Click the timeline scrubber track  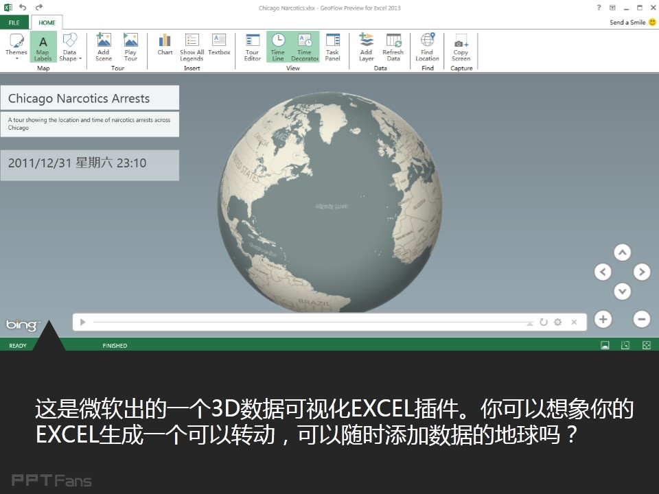[309, 322]
